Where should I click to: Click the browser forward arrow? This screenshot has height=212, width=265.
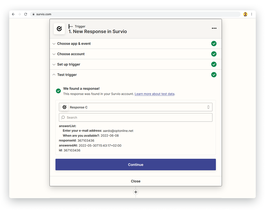[x=19, y=14]
